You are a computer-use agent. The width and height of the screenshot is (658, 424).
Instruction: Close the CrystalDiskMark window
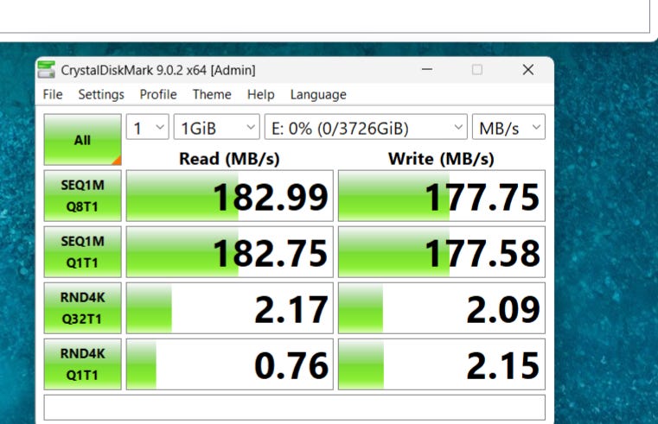(x=528, y=70)
